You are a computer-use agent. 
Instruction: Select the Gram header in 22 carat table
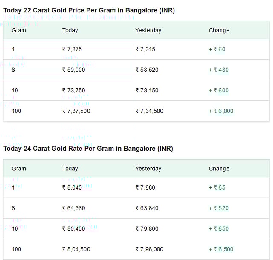point(19,30)
